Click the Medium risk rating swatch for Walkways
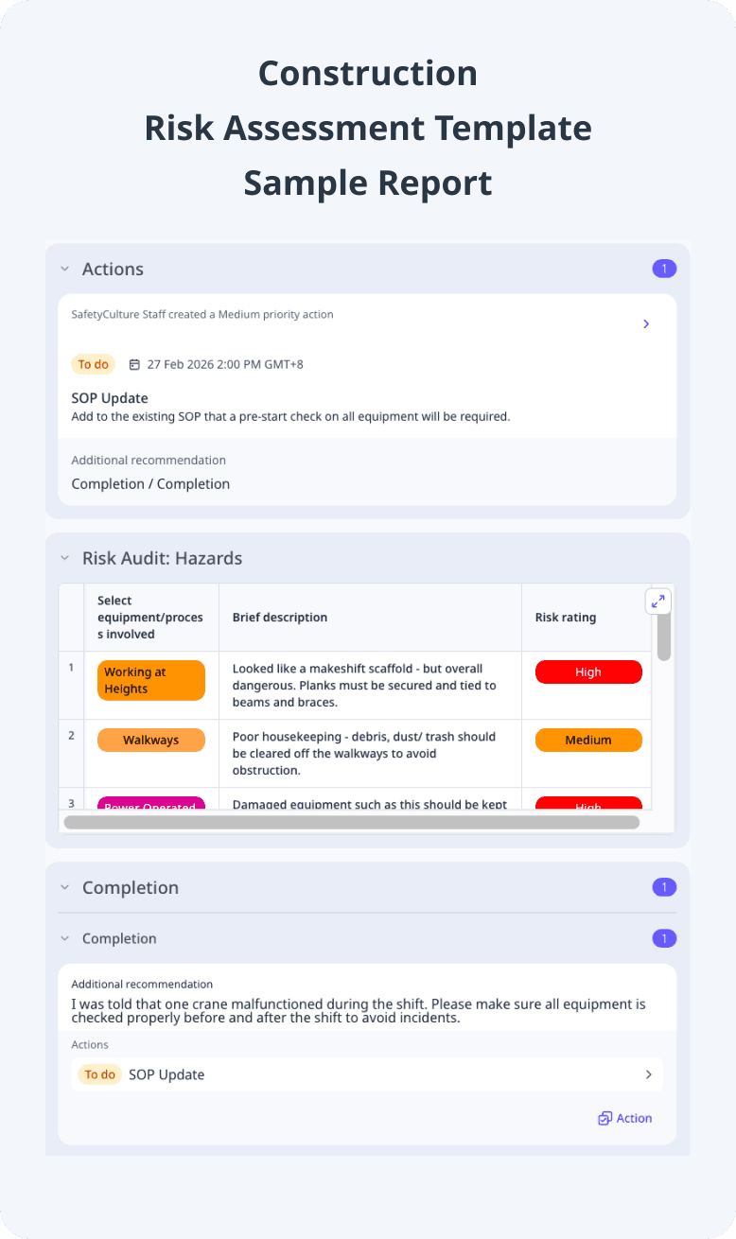Screen dimensions: 736x1239 (587, 740)
